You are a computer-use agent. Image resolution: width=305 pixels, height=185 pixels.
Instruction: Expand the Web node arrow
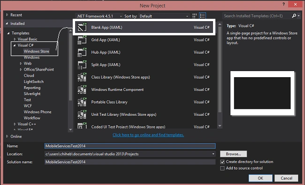(x=21, y=64)
